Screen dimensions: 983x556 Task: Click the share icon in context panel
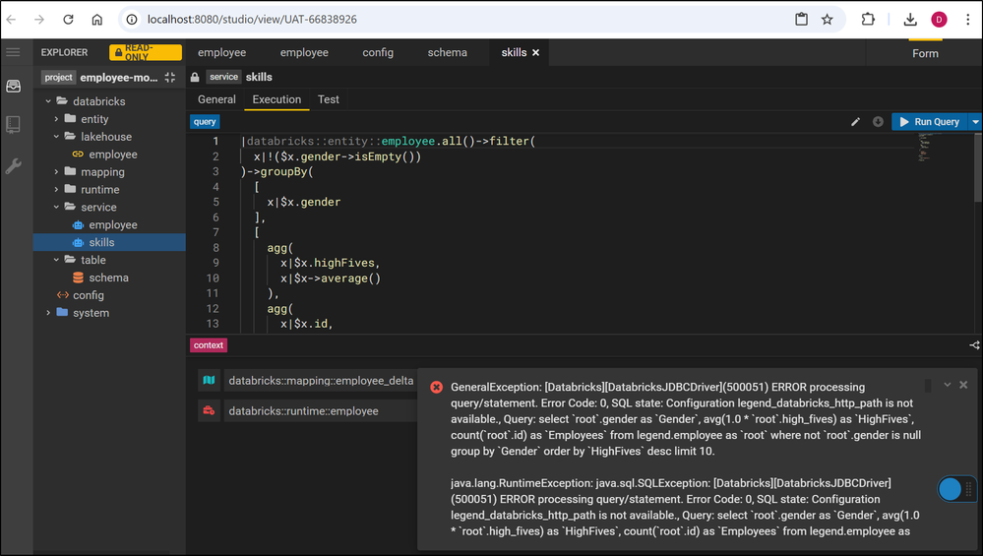[x=974, y=345]
